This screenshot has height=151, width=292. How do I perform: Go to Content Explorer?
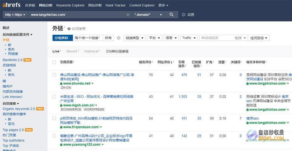(142, 5)
